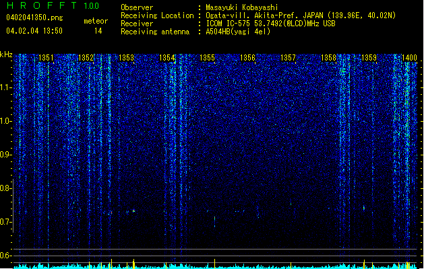
Task: Click the 0.8 kHz axis label
Action: pos(6,188)
